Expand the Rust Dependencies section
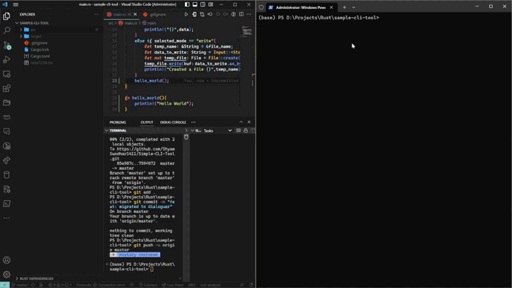 pyautogui.click(x=36, y=278)
